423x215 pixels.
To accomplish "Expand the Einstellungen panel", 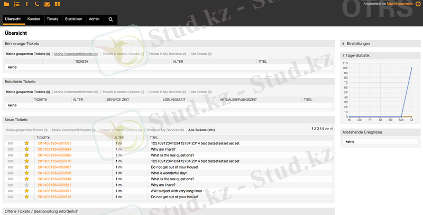I will [x=356, y=44].
